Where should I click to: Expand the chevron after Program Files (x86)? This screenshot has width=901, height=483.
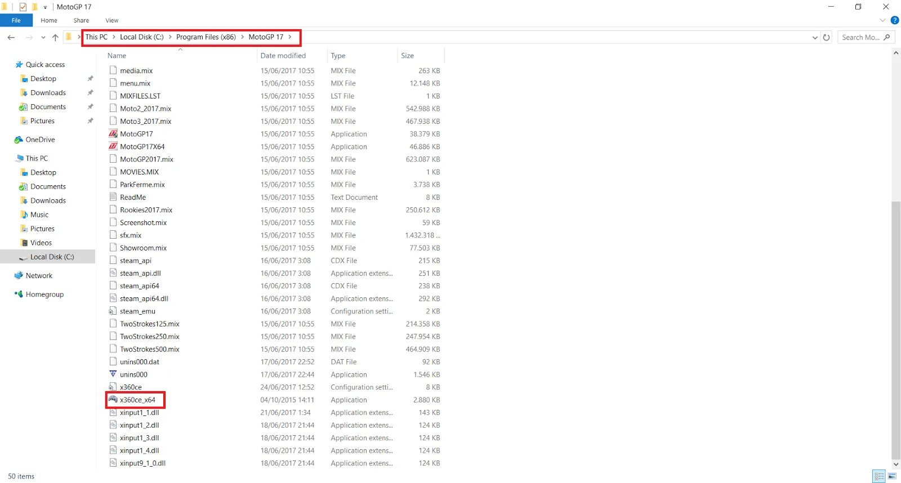tap(243, 37)
